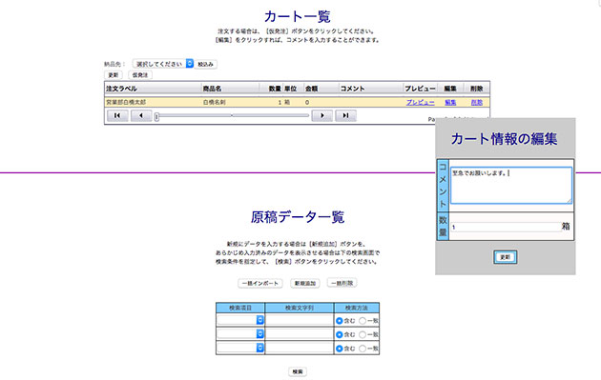Image resolution: width=601 pixels, height=380 pixels.
Task: Focus the コメント textarea in edit popup
Action: [511, 185]
